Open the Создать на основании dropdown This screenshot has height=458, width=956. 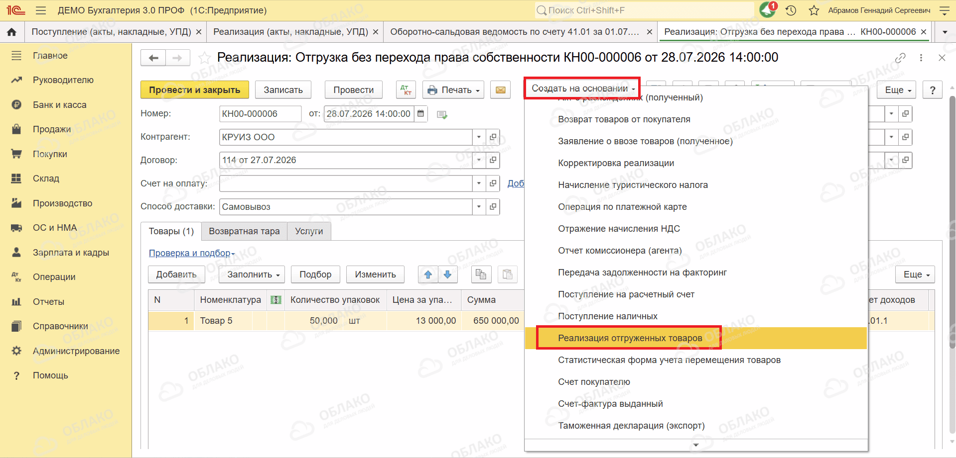(582, 89)
